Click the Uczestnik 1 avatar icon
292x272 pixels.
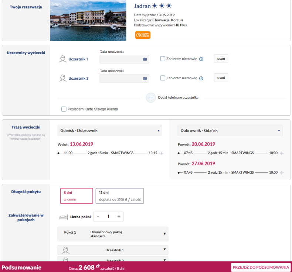click(63, 59)
